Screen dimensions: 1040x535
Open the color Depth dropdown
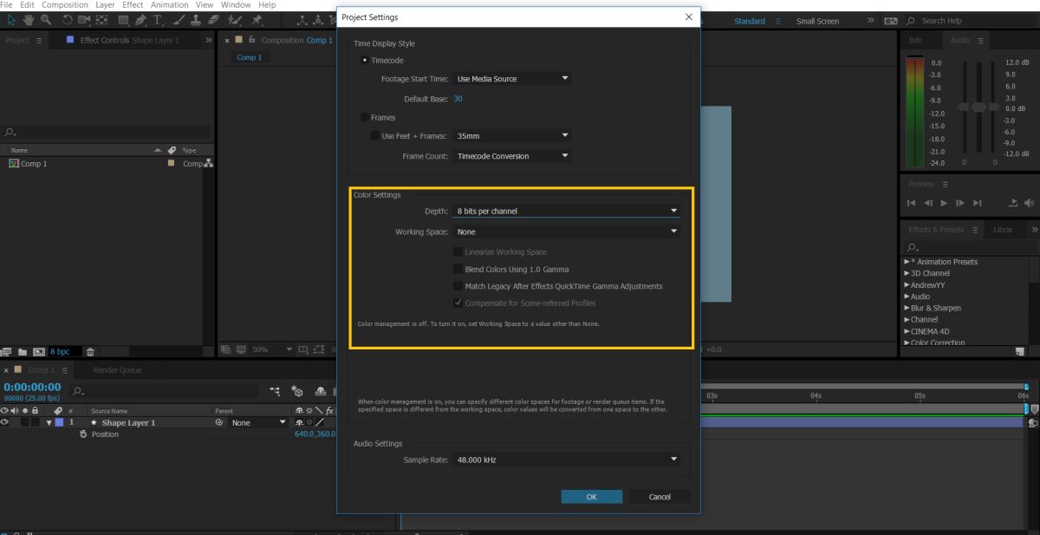[566, 211]
